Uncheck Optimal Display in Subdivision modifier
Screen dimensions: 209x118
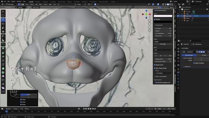pos(194,63)
